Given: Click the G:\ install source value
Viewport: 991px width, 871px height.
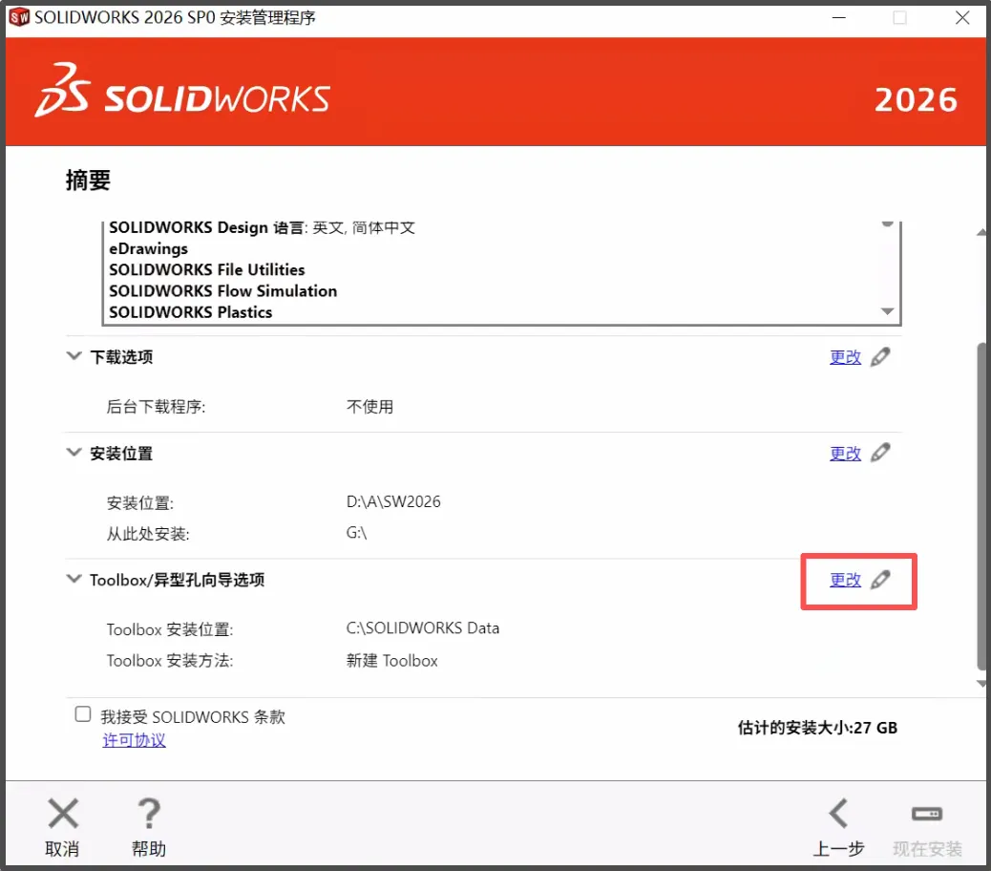Looking at the screenshot, I should pyautogui.click(x=356, y=533).
